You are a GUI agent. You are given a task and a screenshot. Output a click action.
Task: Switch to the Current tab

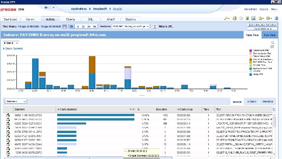[31, 19]
